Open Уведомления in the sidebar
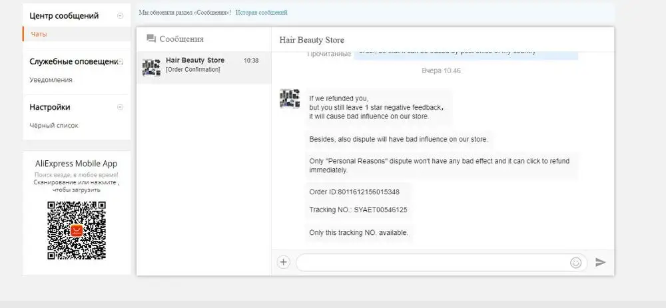The image size is (666, 308). click(51, 80)
